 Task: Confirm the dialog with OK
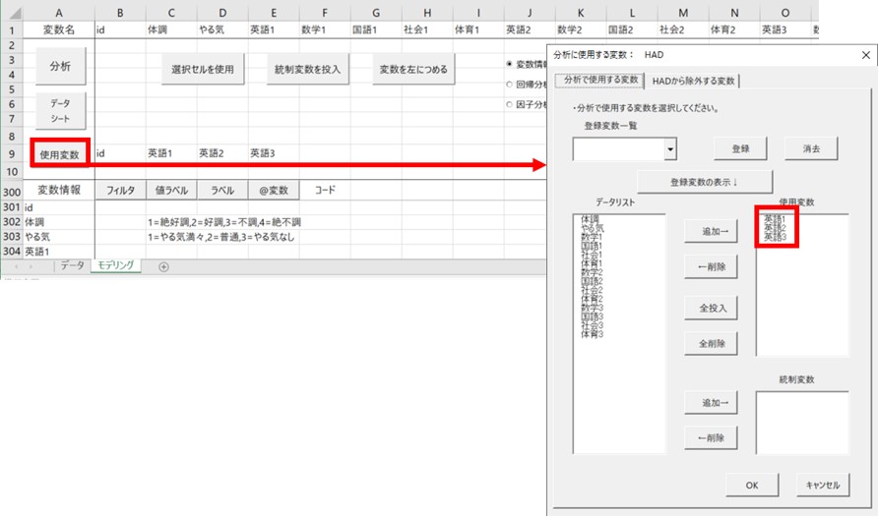point(752,485)
